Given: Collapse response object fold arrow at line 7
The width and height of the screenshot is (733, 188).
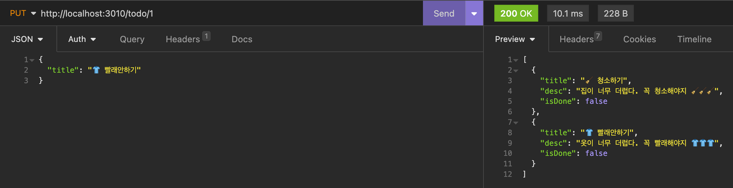Looking at the screenshot, I should tap(516, 123).
